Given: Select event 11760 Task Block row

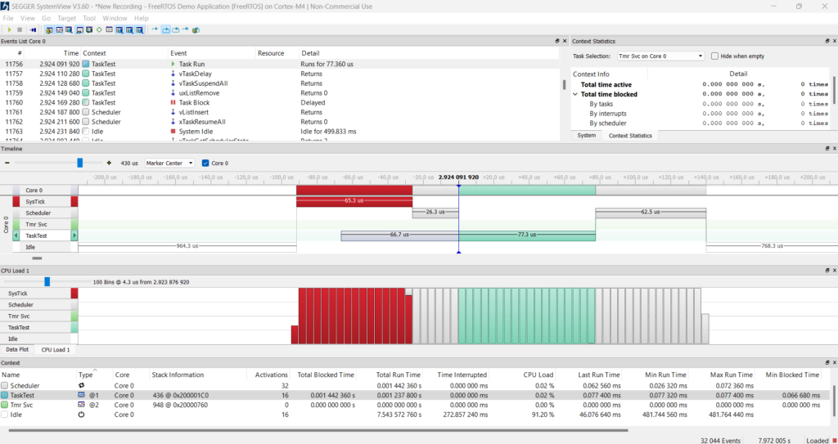Looking at the screenshot, I should (280, 102).
